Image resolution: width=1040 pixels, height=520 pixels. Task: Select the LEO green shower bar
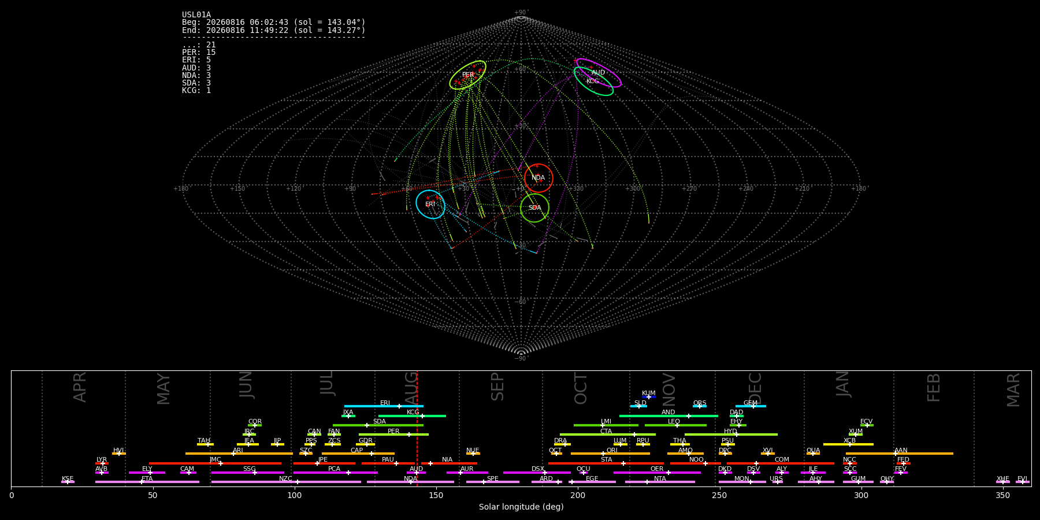[675, 425]
